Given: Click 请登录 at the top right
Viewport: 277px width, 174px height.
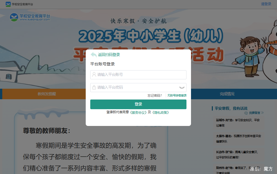Looking at the screenshot, I should pos(266,4).
